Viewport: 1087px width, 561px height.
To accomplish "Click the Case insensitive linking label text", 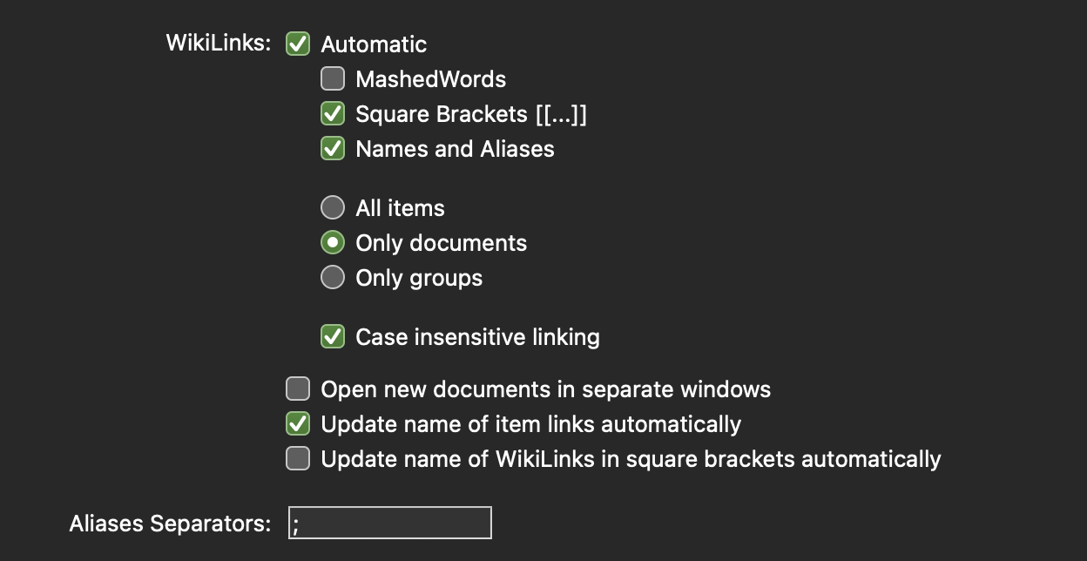I will pyautogui.click(x=477, y=337).
